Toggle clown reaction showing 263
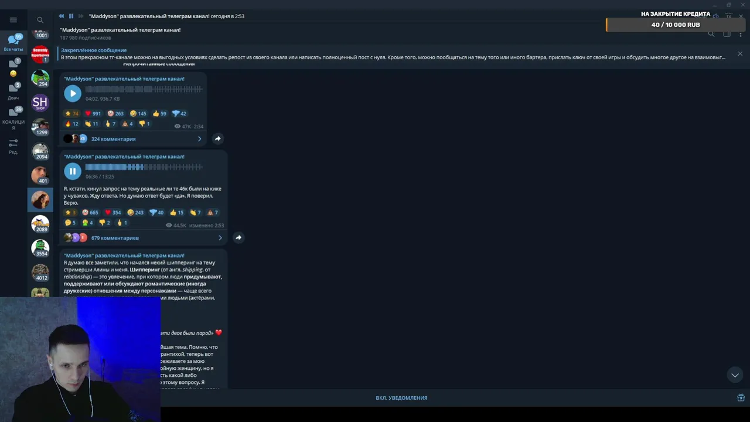Viewport: 750px width, 422px height. tap(115, 114)
